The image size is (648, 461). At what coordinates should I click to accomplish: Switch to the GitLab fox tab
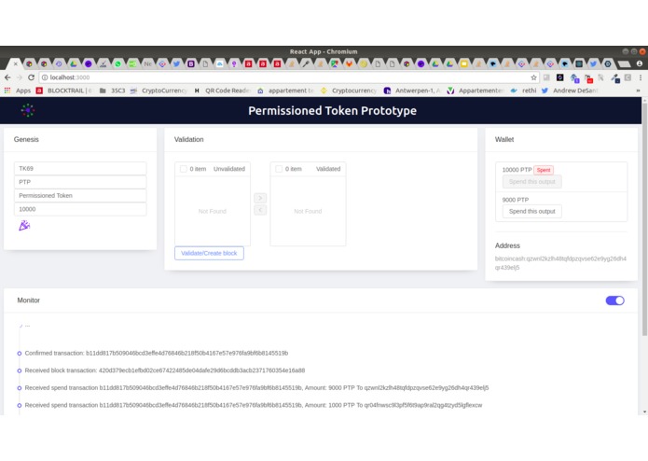point(349,63)
